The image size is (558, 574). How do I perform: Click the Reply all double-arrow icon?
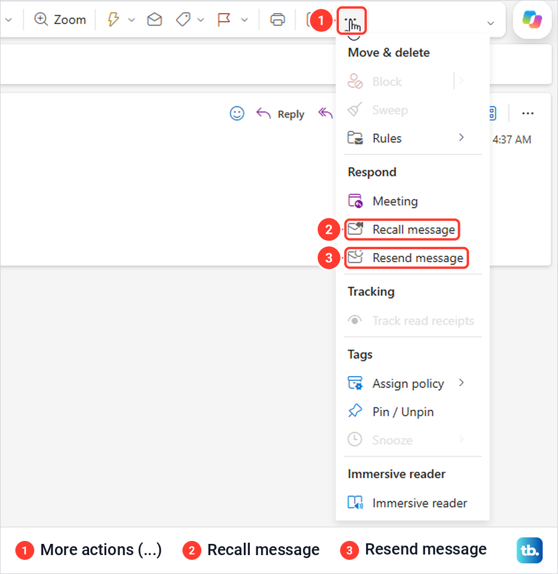(x=325, y=113)
